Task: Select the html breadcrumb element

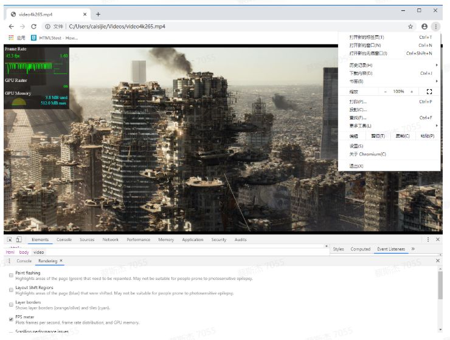Action: pos(10,252)
